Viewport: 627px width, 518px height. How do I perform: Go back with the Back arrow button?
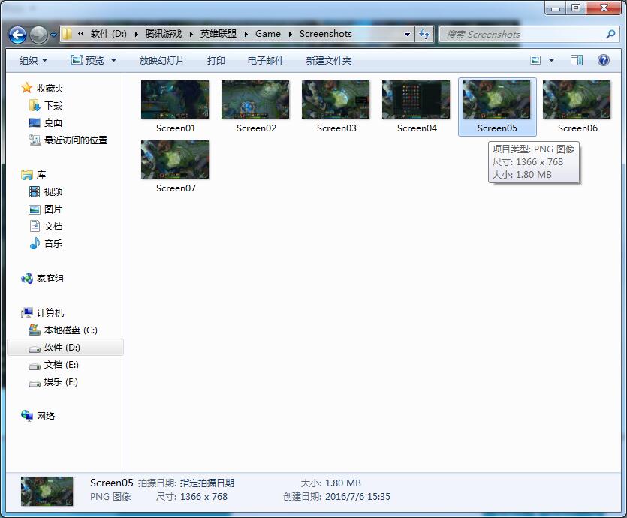[17, 35]
